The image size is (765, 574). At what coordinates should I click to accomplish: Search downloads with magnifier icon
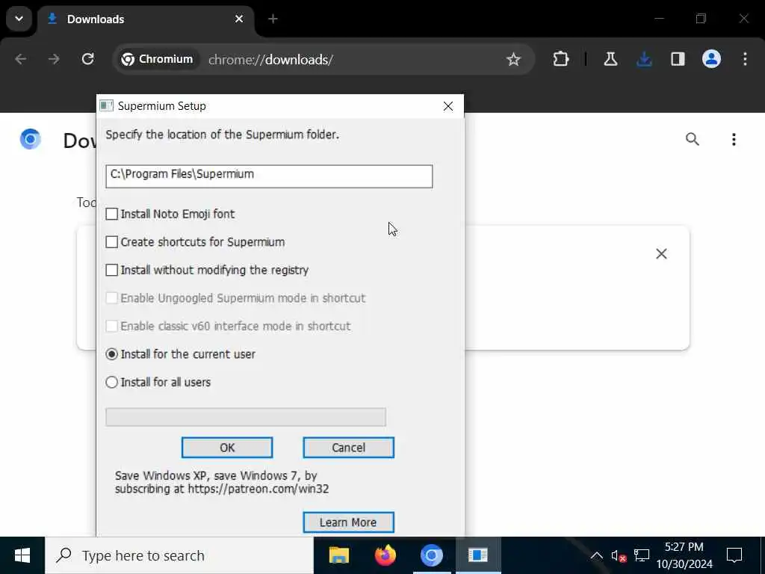(x=693, y=140)
